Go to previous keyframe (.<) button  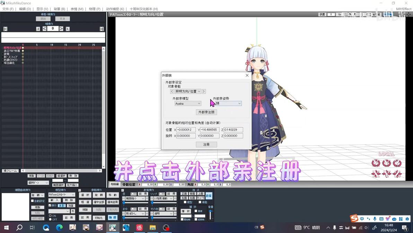pyautogui.click(x=38, y=29)
